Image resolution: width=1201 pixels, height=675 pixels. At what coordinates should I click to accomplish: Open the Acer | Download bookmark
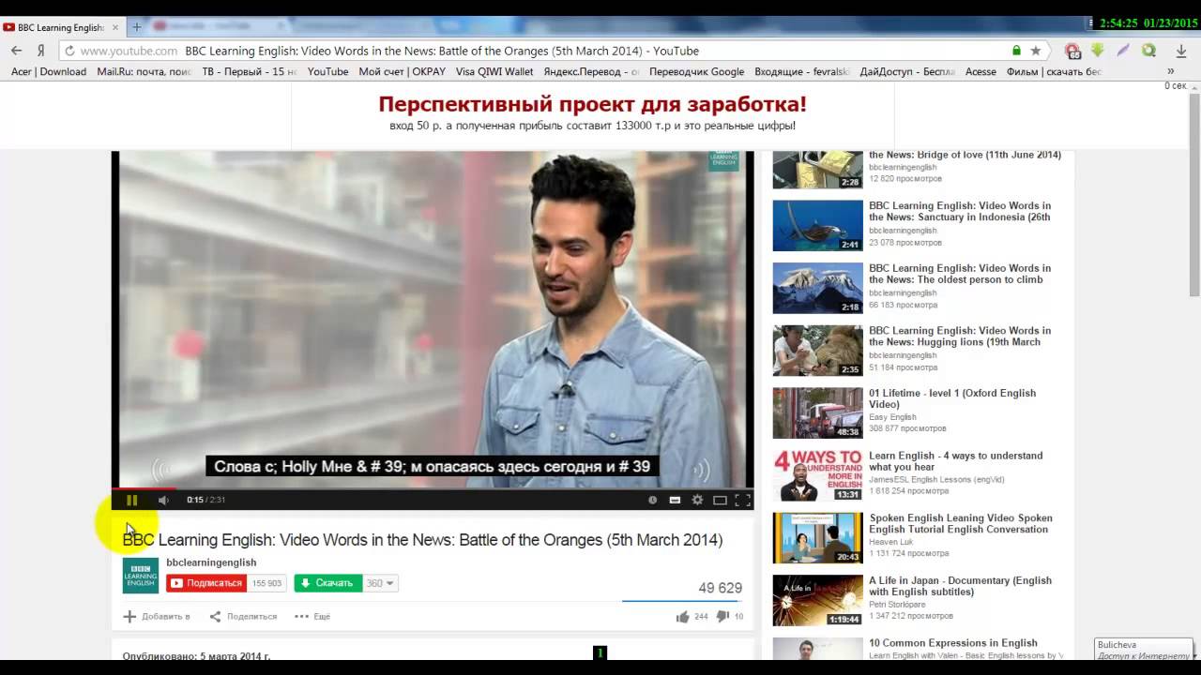click(49, 71)
